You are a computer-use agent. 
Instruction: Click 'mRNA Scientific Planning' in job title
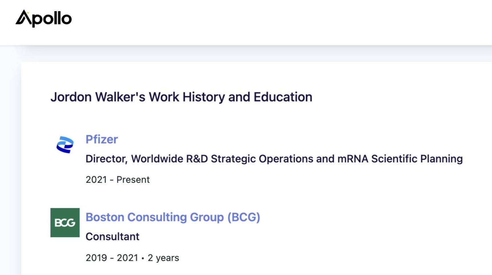400,159
